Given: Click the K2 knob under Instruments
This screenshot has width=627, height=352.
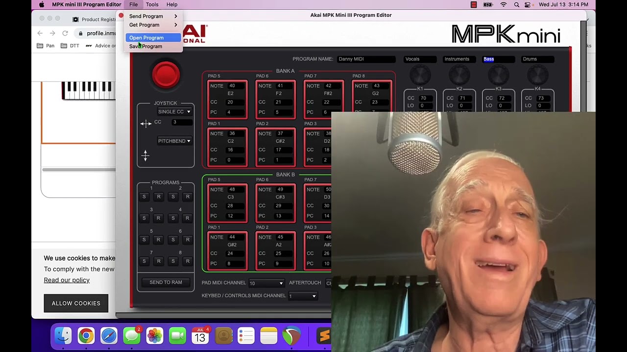Looking at the screenshot, I should [x=459, y=75].
